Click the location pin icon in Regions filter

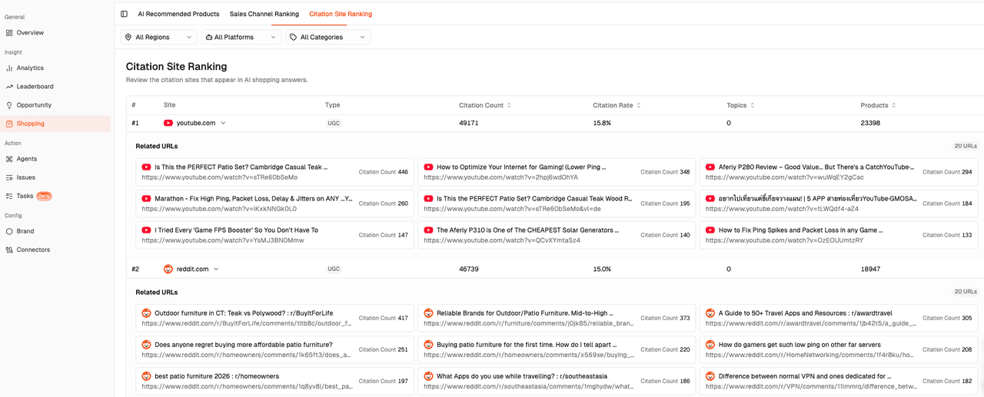tap(128, 37)
